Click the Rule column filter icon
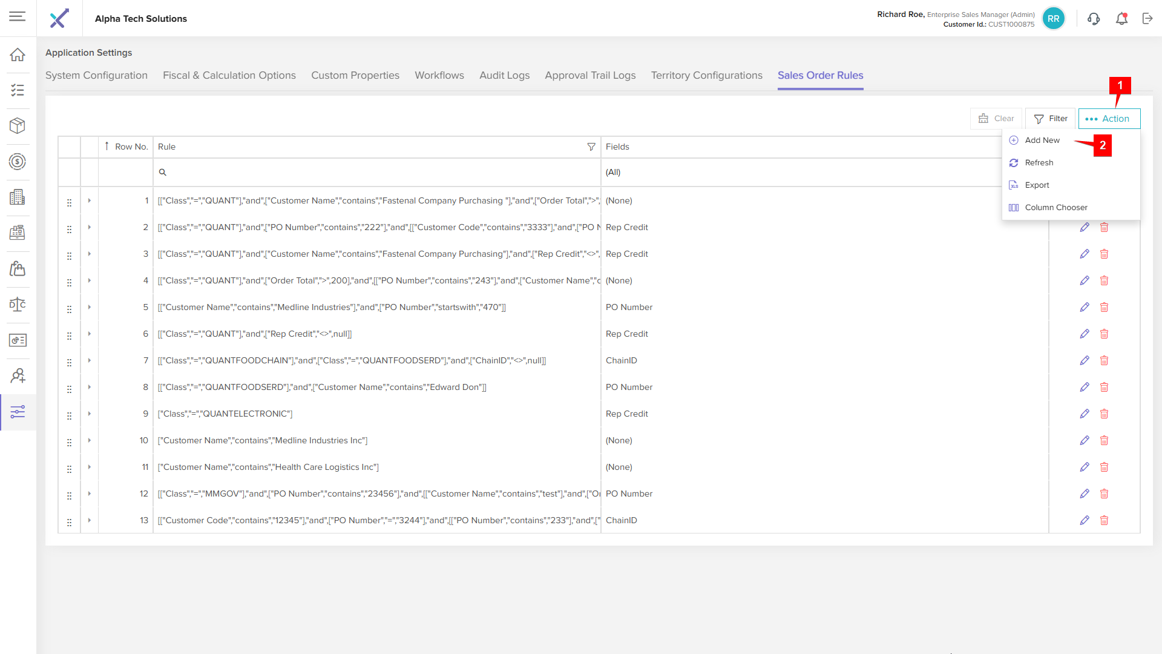This screenshot has width=1162, height=654. point(591,147)
